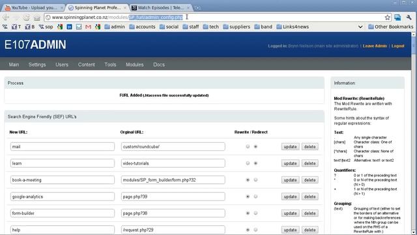Open the Links4news bookmarks folder
Viewport: 417px width, 235px height.
click(x=293, y=27)
